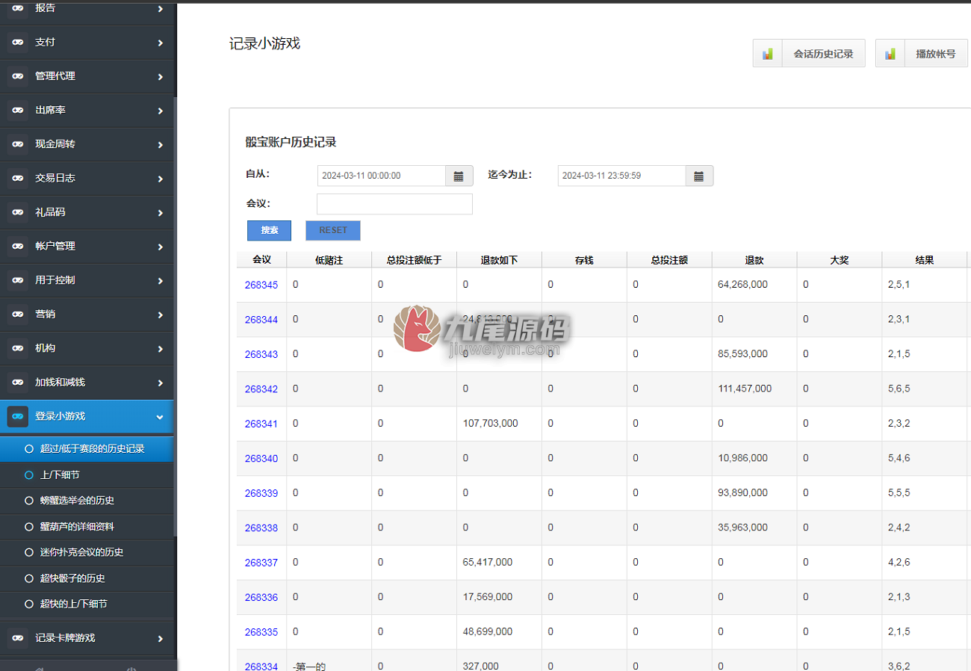The image size is (971, 671).
Task: Click the chart icon on 会话历史记录 button
Action: [767, 54]
